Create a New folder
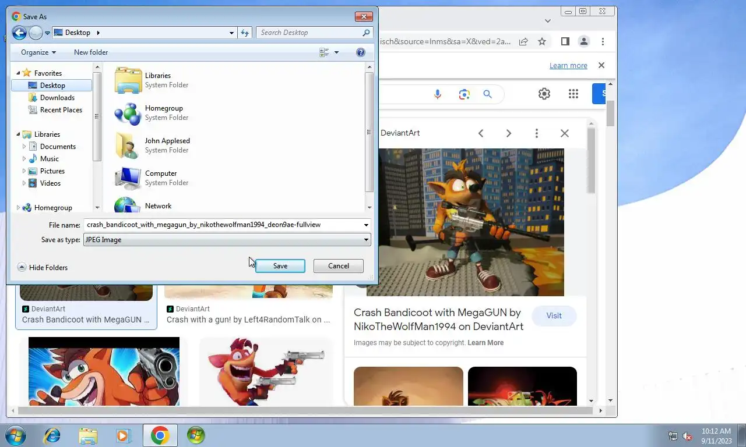The height and width of the screenshot is (447, 746). point(91,52)
